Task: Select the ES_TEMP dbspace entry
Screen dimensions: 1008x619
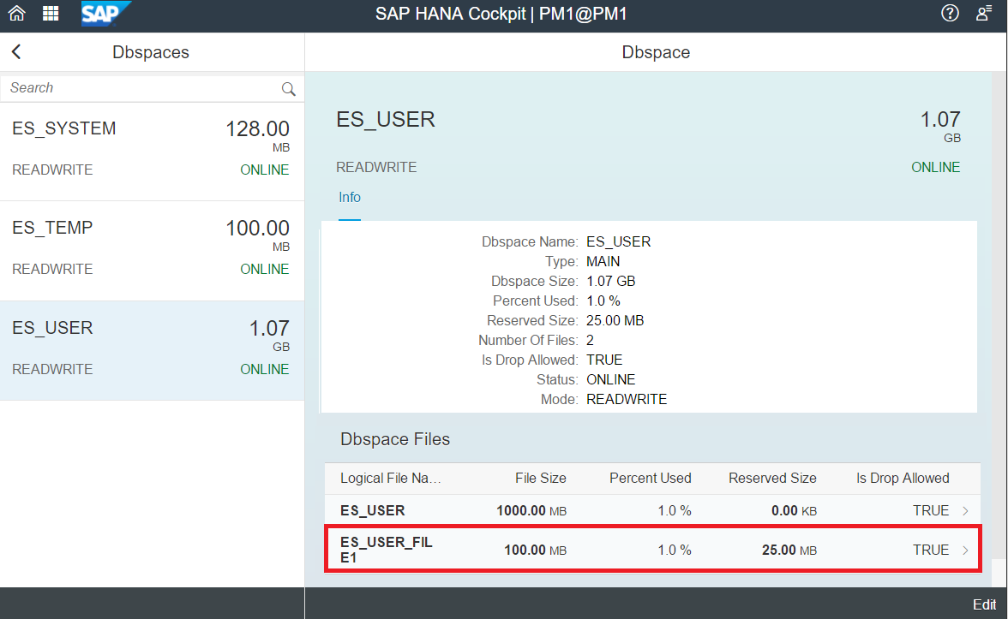Action: tap(152, 250)
